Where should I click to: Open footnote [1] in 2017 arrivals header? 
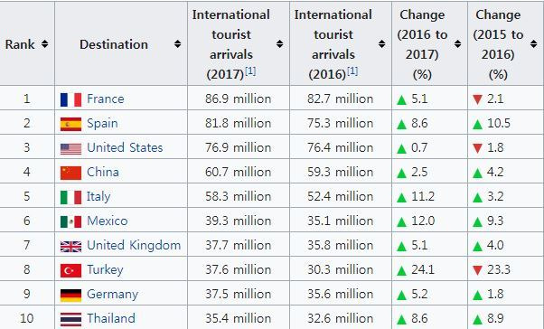[250, 71]
